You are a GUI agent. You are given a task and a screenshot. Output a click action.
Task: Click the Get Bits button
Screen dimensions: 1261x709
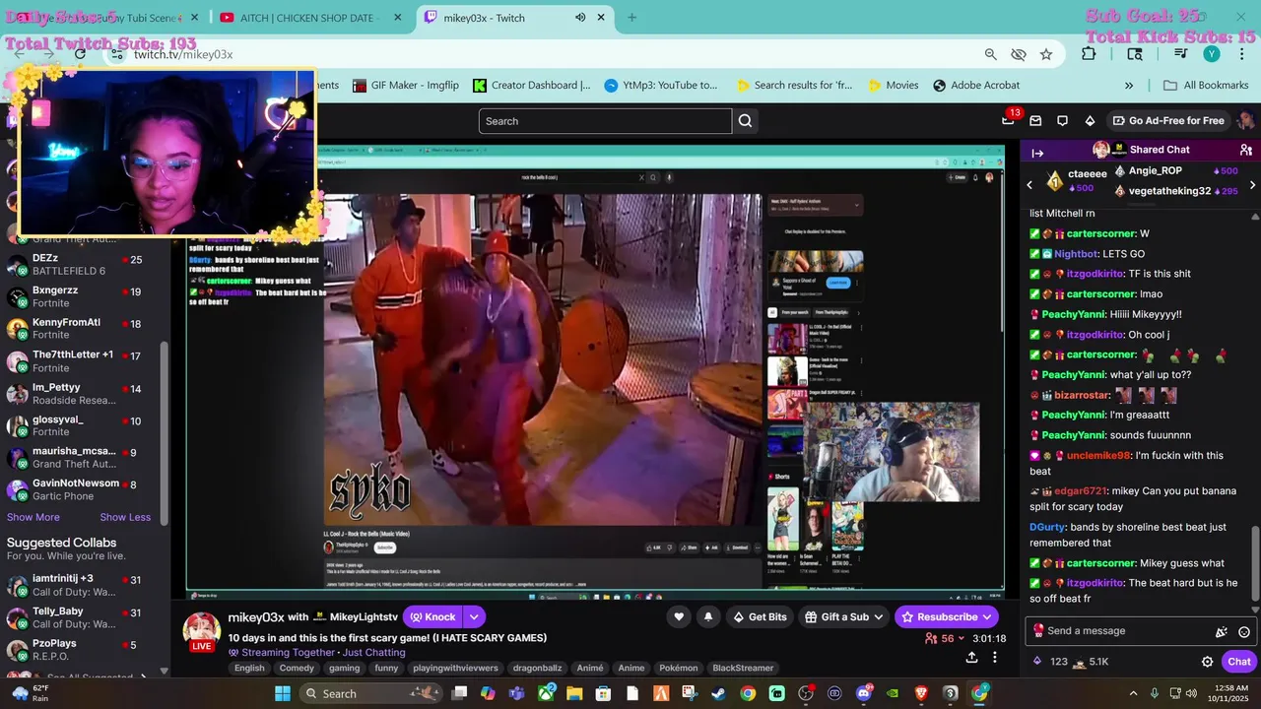click(x=759, y=617)
